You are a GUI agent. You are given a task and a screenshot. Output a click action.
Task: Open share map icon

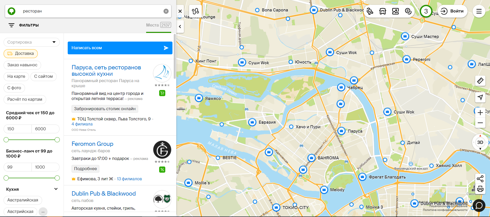pyautogui.click(x=480, y=179)
